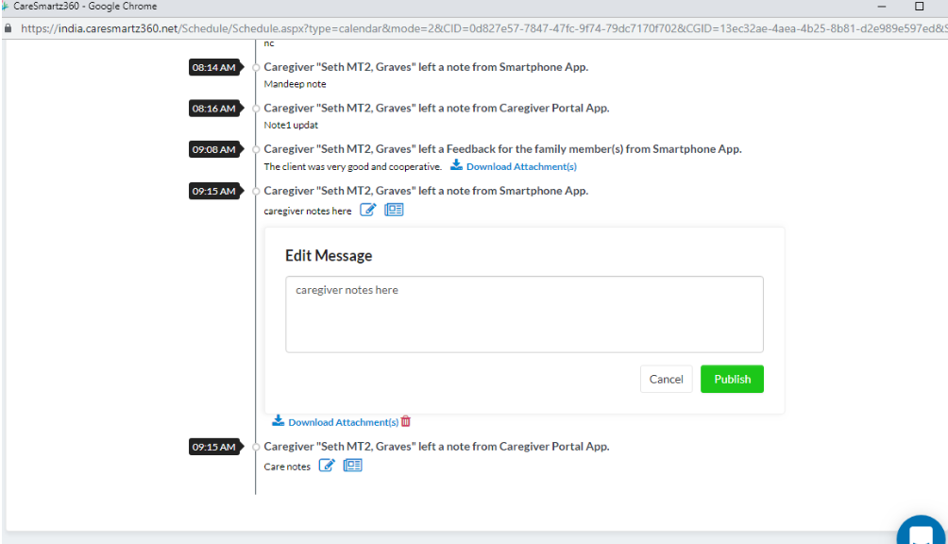Open 'Download Attachment(s)' link in feedback entry

pyautogui.click(x=521, y=167)
